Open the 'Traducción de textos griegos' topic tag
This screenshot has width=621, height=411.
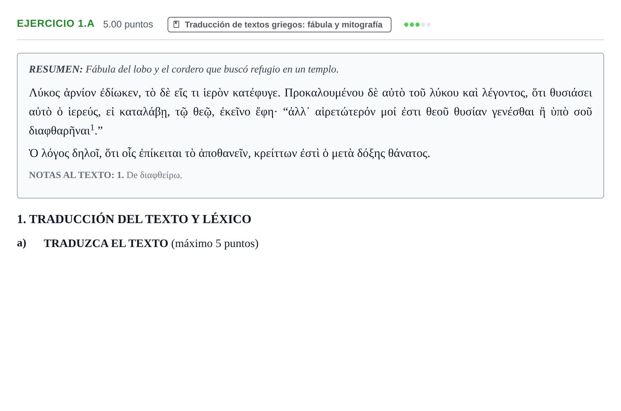(279, 25)
